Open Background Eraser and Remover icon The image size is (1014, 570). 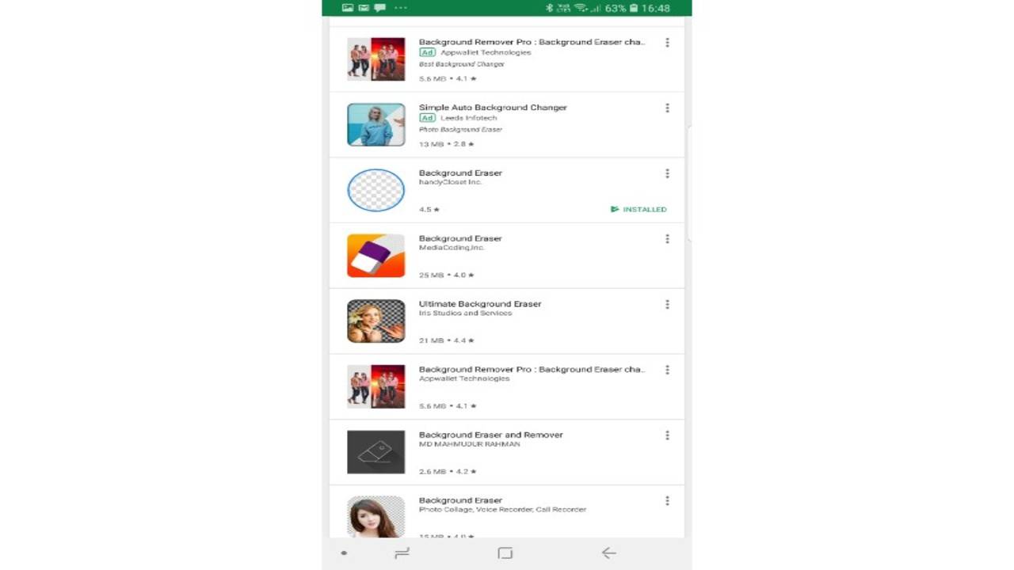[376, 452]
